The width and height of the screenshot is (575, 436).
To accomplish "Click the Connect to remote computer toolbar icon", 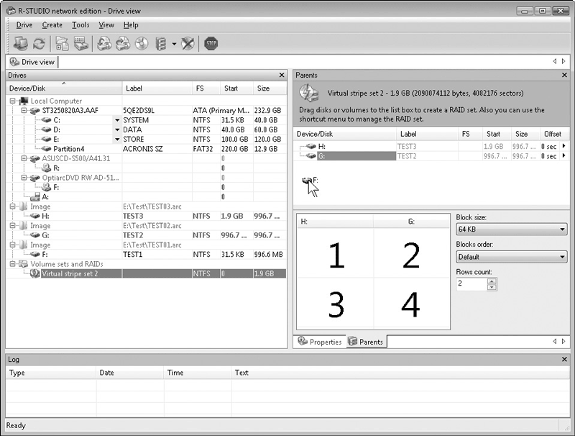I will (21, 44).
